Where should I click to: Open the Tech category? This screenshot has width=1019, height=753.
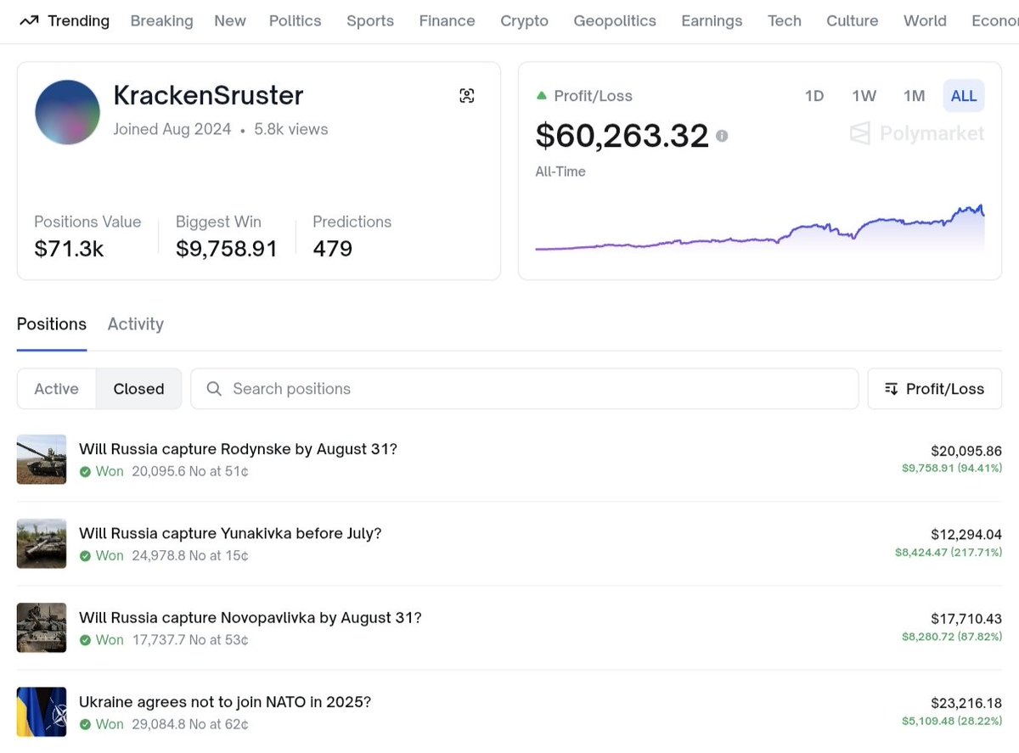[785, 21]
